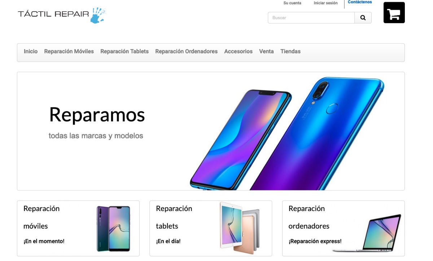Open the Su cuenta link
The height and width of the screenshot is (261, 433).
click(x=292, y=3)
